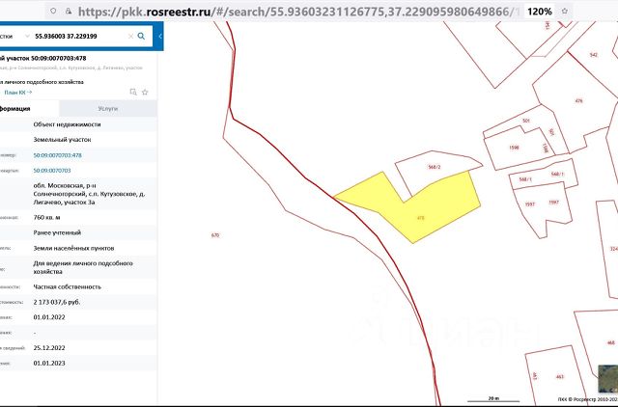618x407 pixels.
Task: Click the 20 m map scale bar
Action: click(493, 398)
